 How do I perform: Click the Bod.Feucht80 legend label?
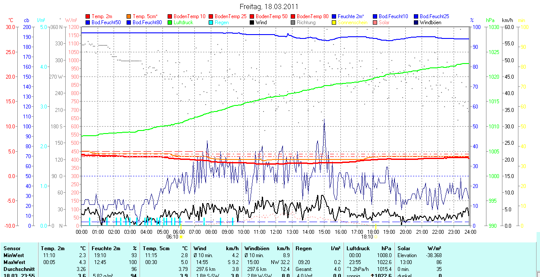147,22
